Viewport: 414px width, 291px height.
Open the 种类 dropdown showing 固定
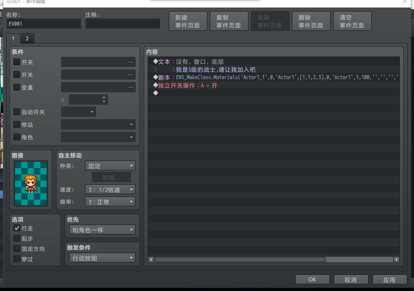[x=110, y=166]
